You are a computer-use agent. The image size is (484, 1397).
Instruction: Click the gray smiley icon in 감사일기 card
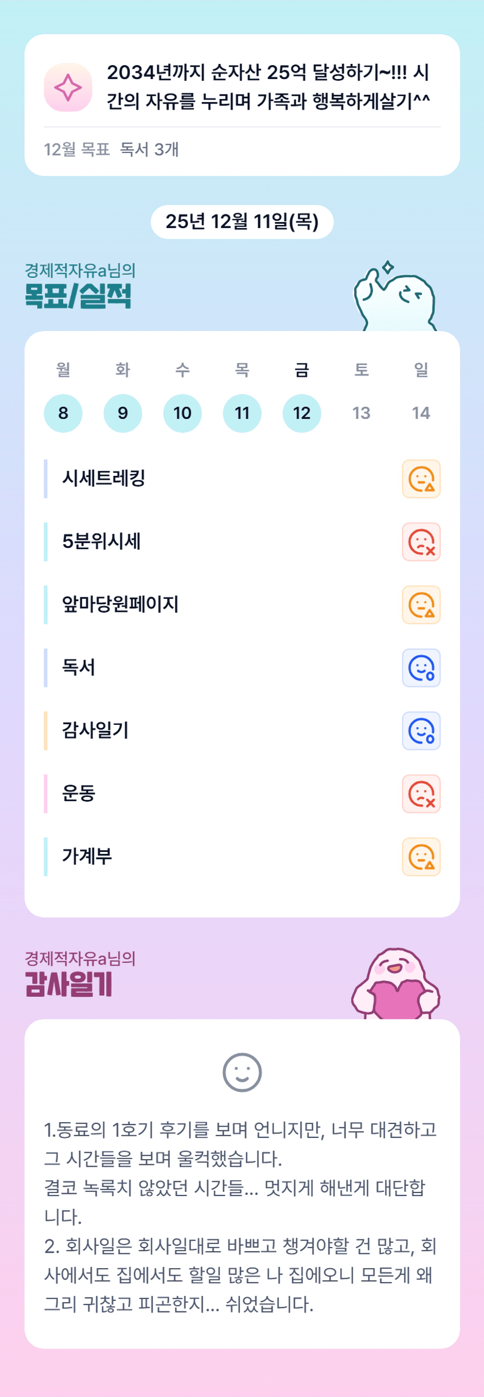tap(242, 1072)
